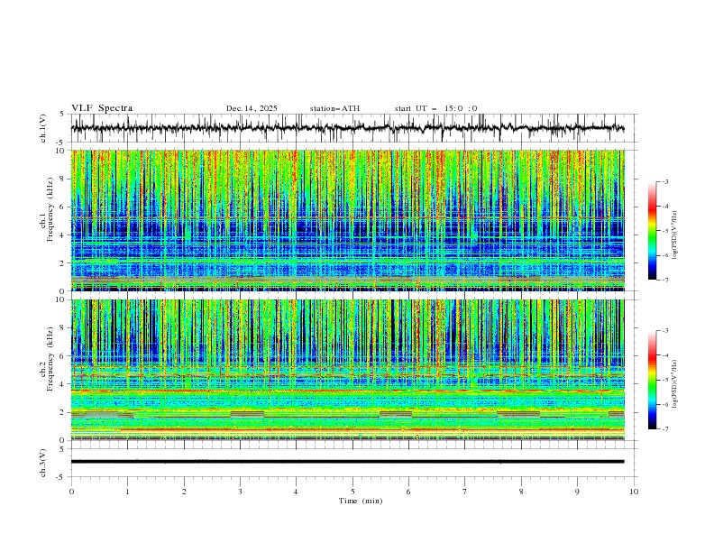
Task: Click the ch.1 color scale bar
Action: click(652, 230)
